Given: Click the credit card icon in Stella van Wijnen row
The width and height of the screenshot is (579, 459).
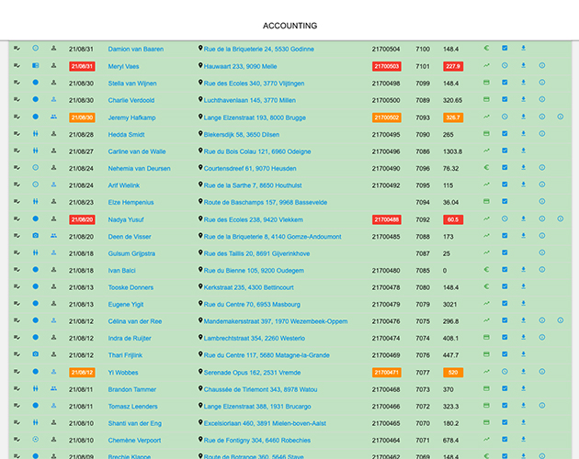Looking at the screenshot, I should click(x=487, y=83).
